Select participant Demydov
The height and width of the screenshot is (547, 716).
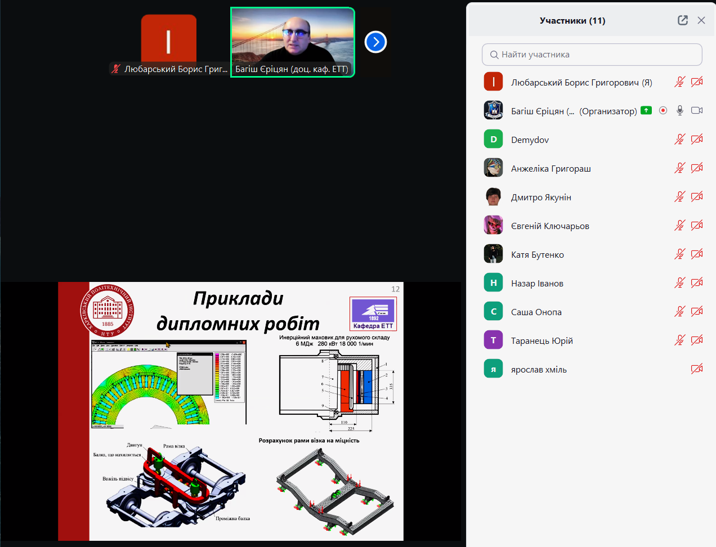(592, 140)
